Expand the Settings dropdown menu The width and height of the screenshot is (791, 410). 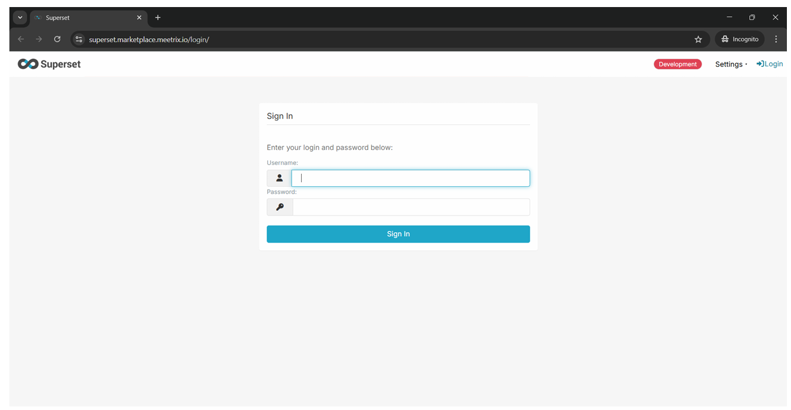pos(731,64)
